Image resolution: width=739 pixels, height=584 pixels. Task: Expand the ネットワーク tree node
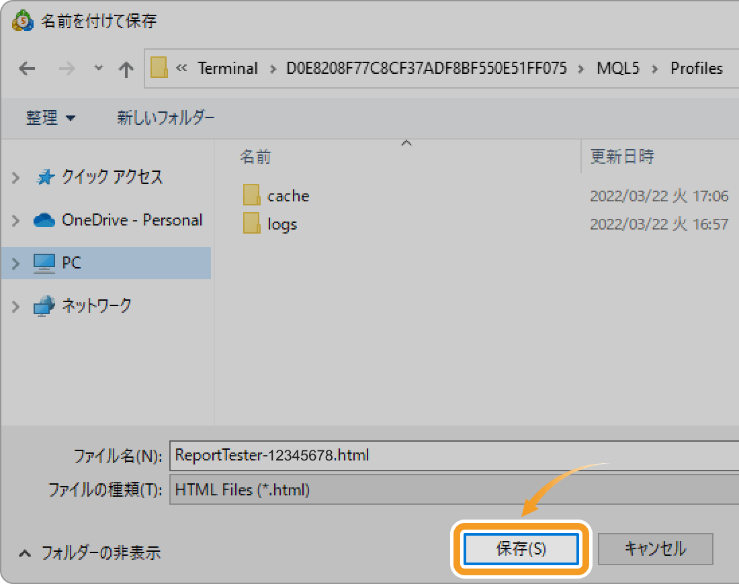pos(15,307)
